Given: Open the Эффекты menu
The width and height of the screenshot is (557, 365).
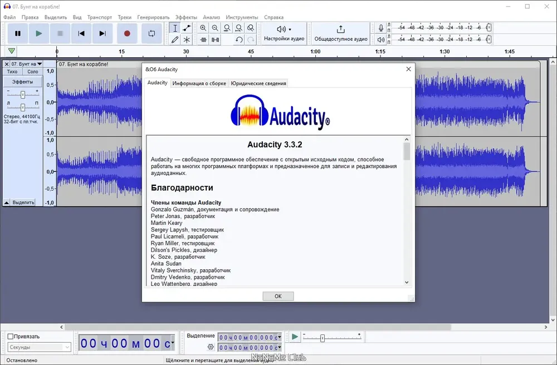Looking at the screenshot, I should (186, 17).
